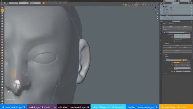This screenshot has width=193, height=109.
Task: Click the Unsubdivide button
Action: click(x=177, y=50)
